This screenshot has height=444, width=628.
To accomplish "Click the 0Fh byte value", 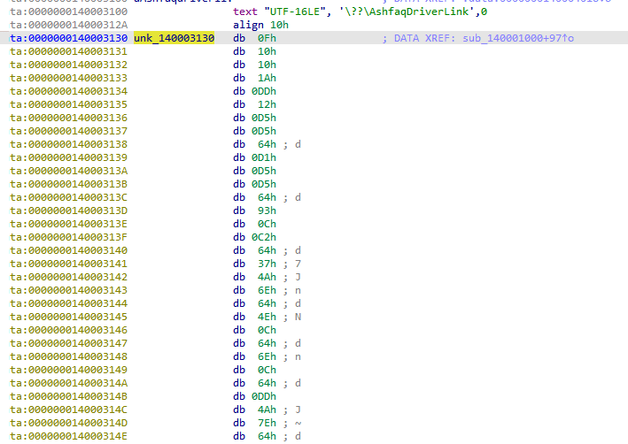I will coord(265,39).
